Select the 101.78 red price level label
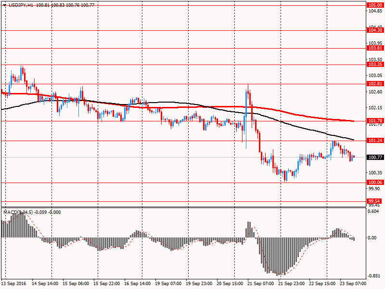The height and width of the screenshot is (289, 385). coord(375,121)
